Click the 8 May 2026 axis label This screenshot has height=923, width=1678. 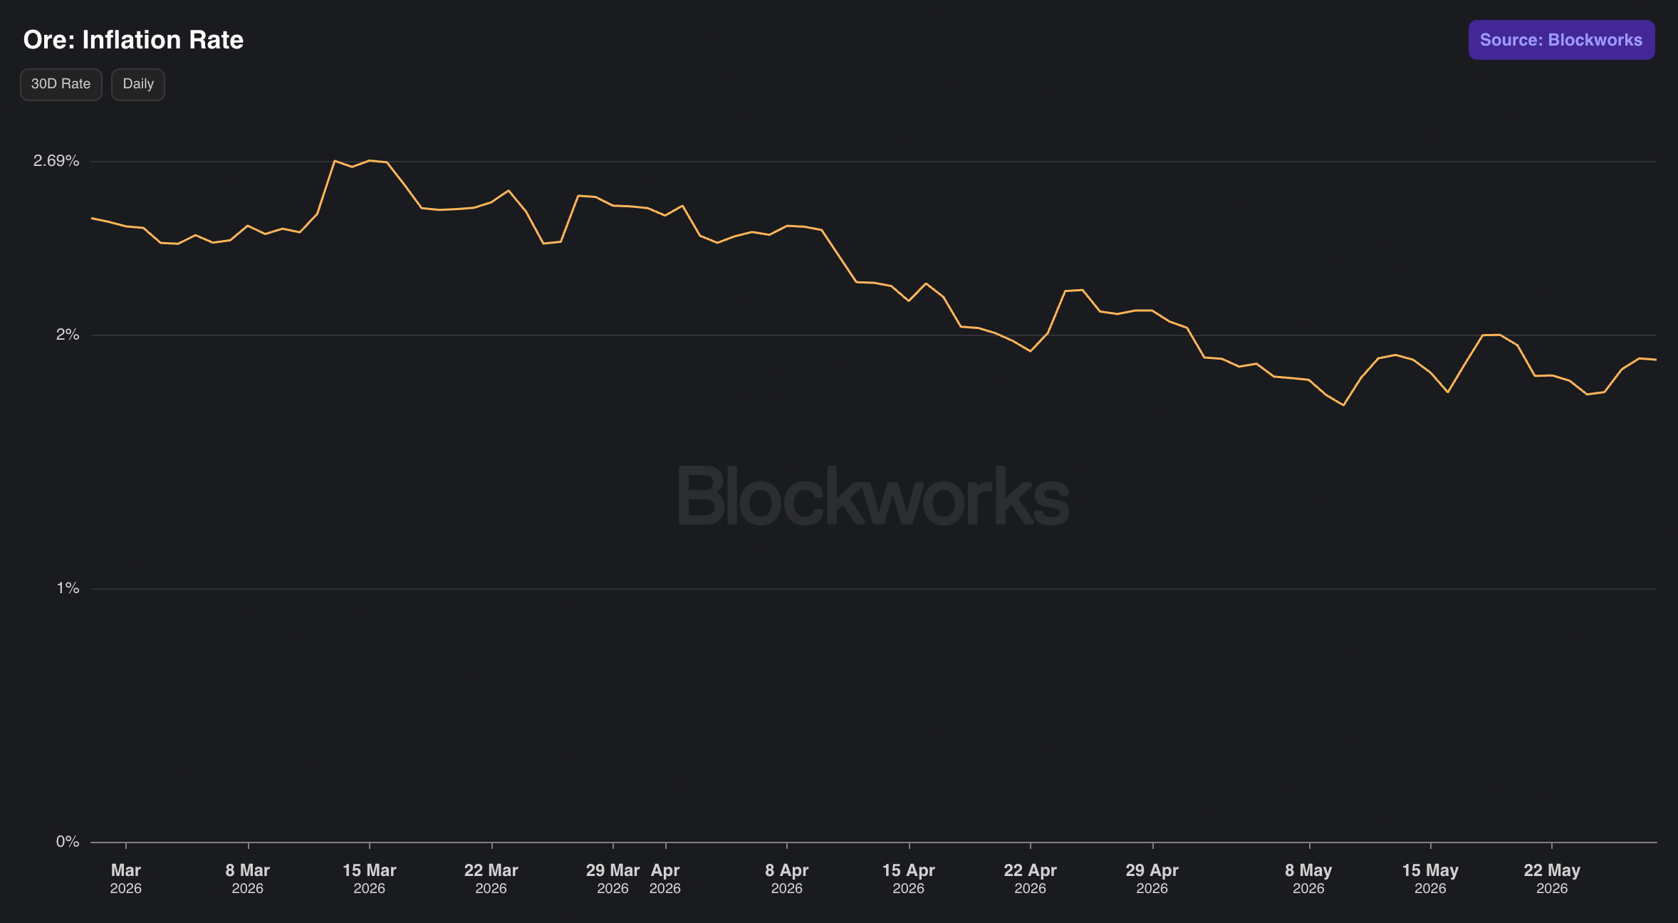click(x=1309, y=879)
